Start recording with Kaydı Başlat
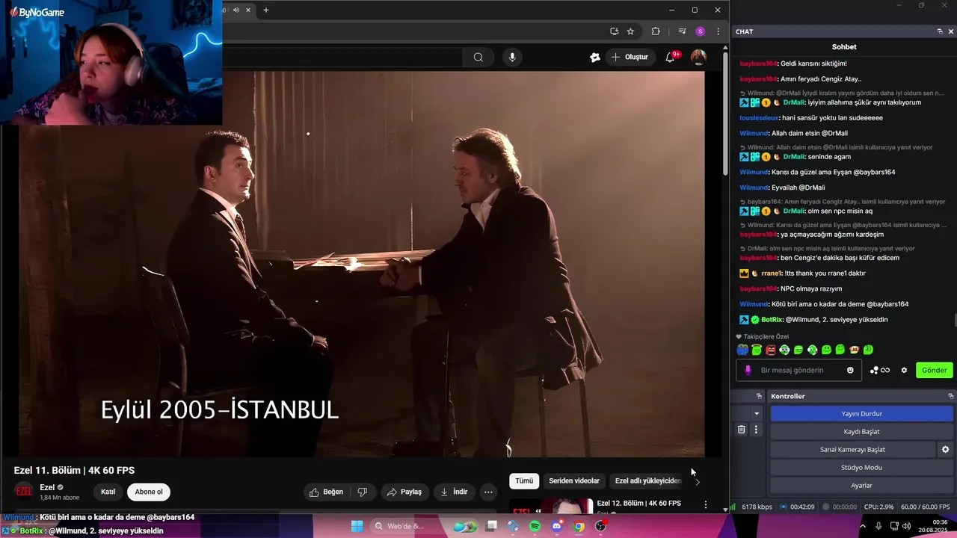 862,432
